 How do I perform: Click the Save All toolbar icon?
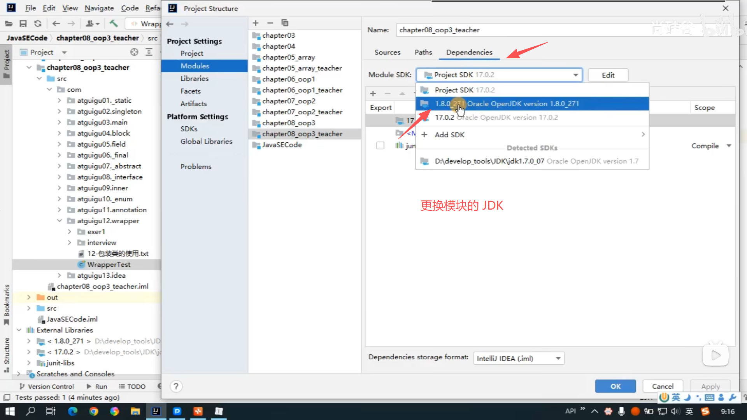click(x=23, y=24)
